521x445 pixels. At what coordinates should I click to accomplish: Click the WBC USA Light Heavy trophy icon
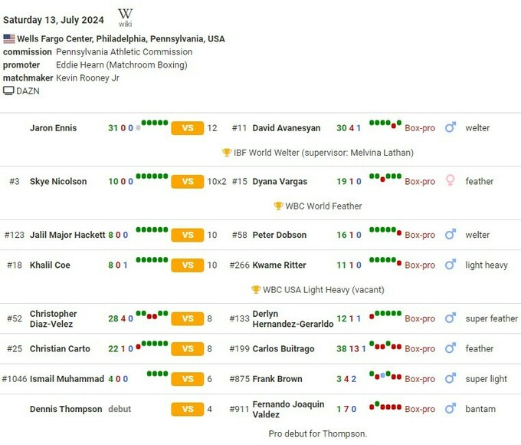(x=256, y=290)
